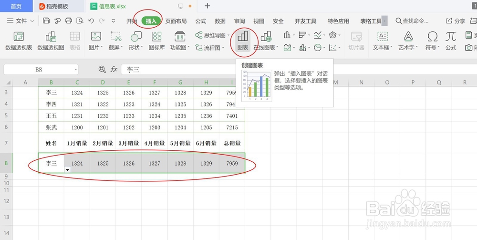Open online charts (在线图表)
Screen dimensions: 477x240
(x=266, y=41)
